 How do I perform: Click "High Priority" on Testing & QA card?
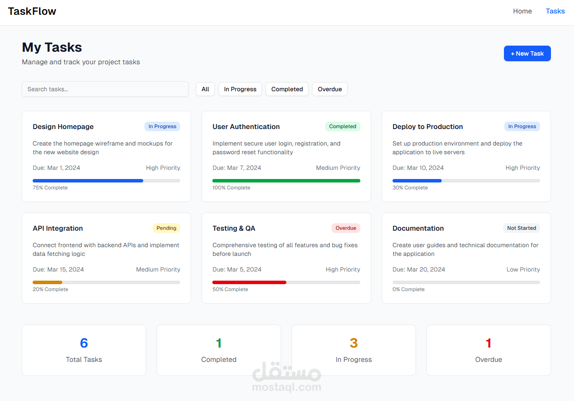(343, 269)
